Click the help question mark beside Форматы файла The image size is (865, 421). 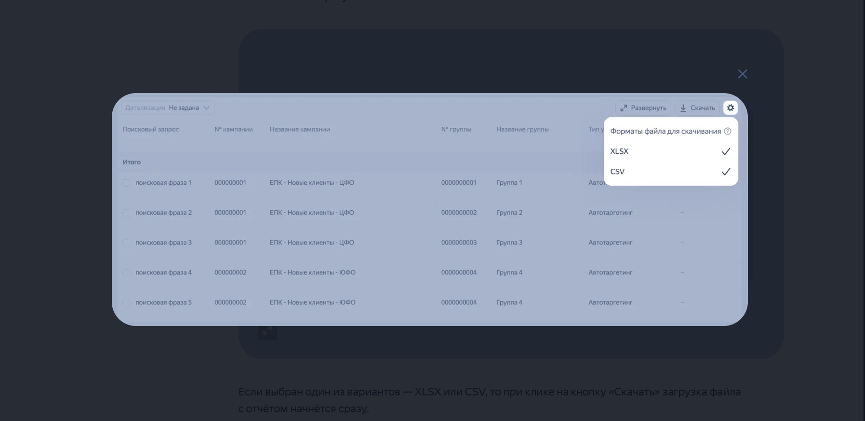[728, 131]
